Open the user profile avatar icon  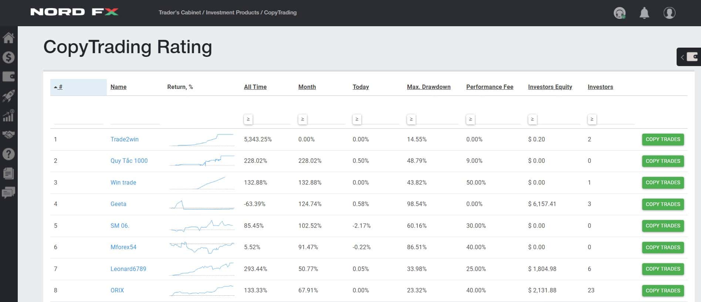click(670, 13)
